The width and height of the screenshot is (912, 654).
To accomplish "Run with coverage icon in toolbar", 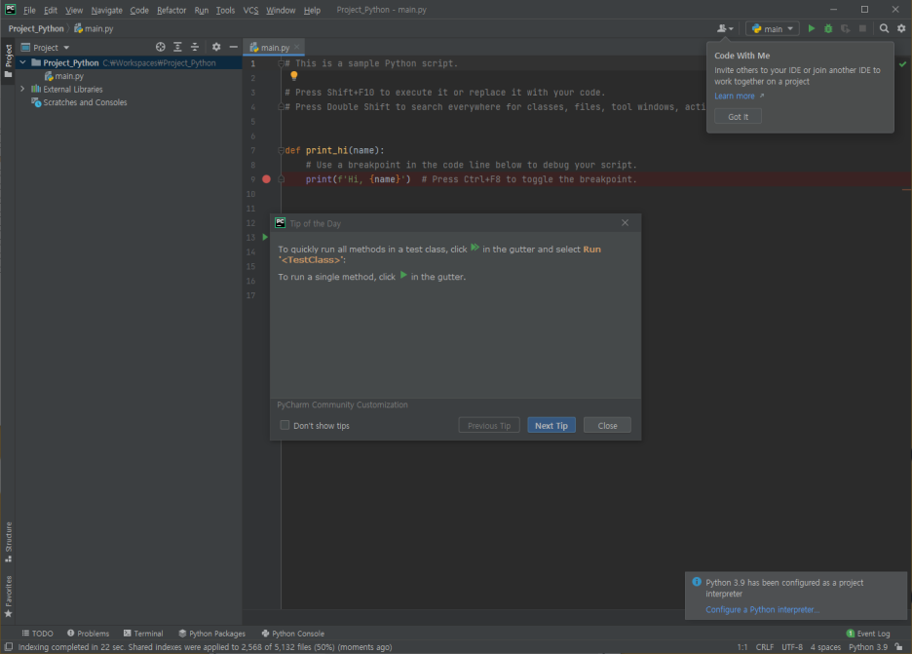I will [845, 28].
